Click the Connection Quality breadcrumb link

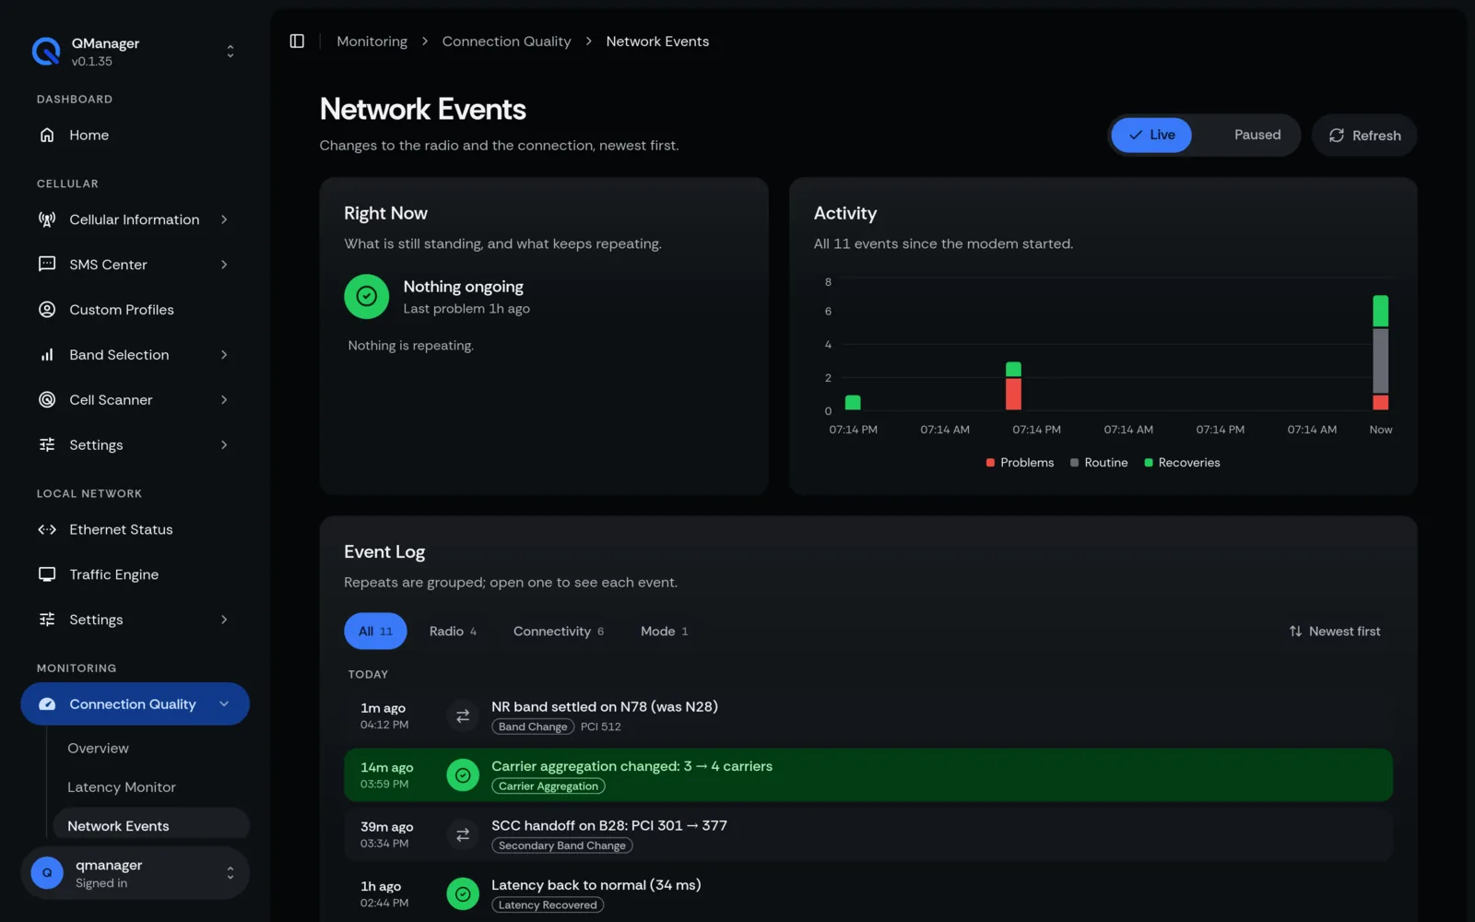click(x=506, y=41)
